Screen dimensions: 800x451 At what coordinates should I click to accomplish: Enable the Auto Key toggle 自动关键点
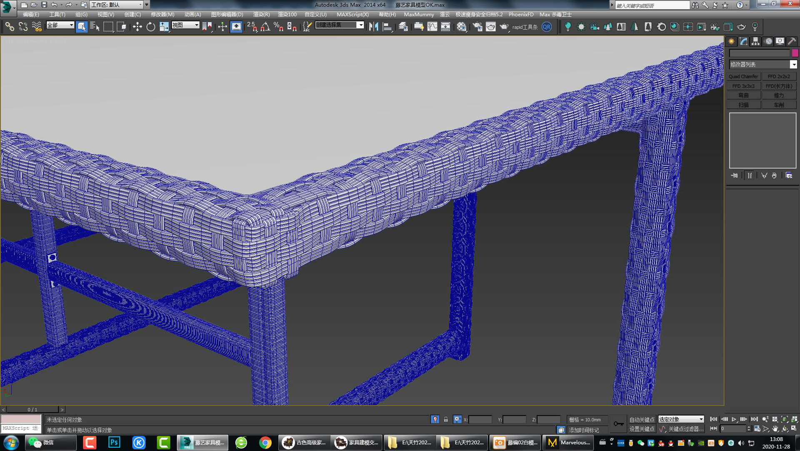click(641, 420)
